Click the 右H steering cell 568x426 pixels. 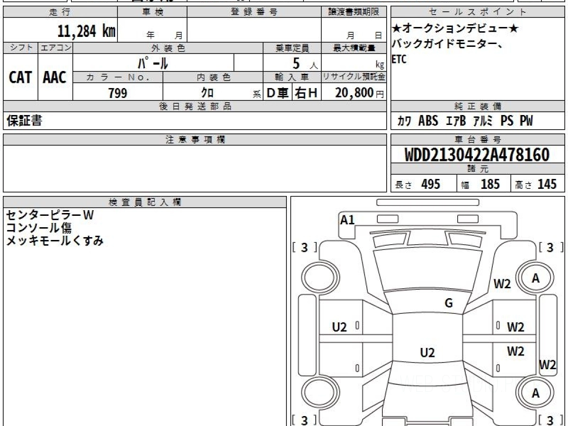coord(306,93)
